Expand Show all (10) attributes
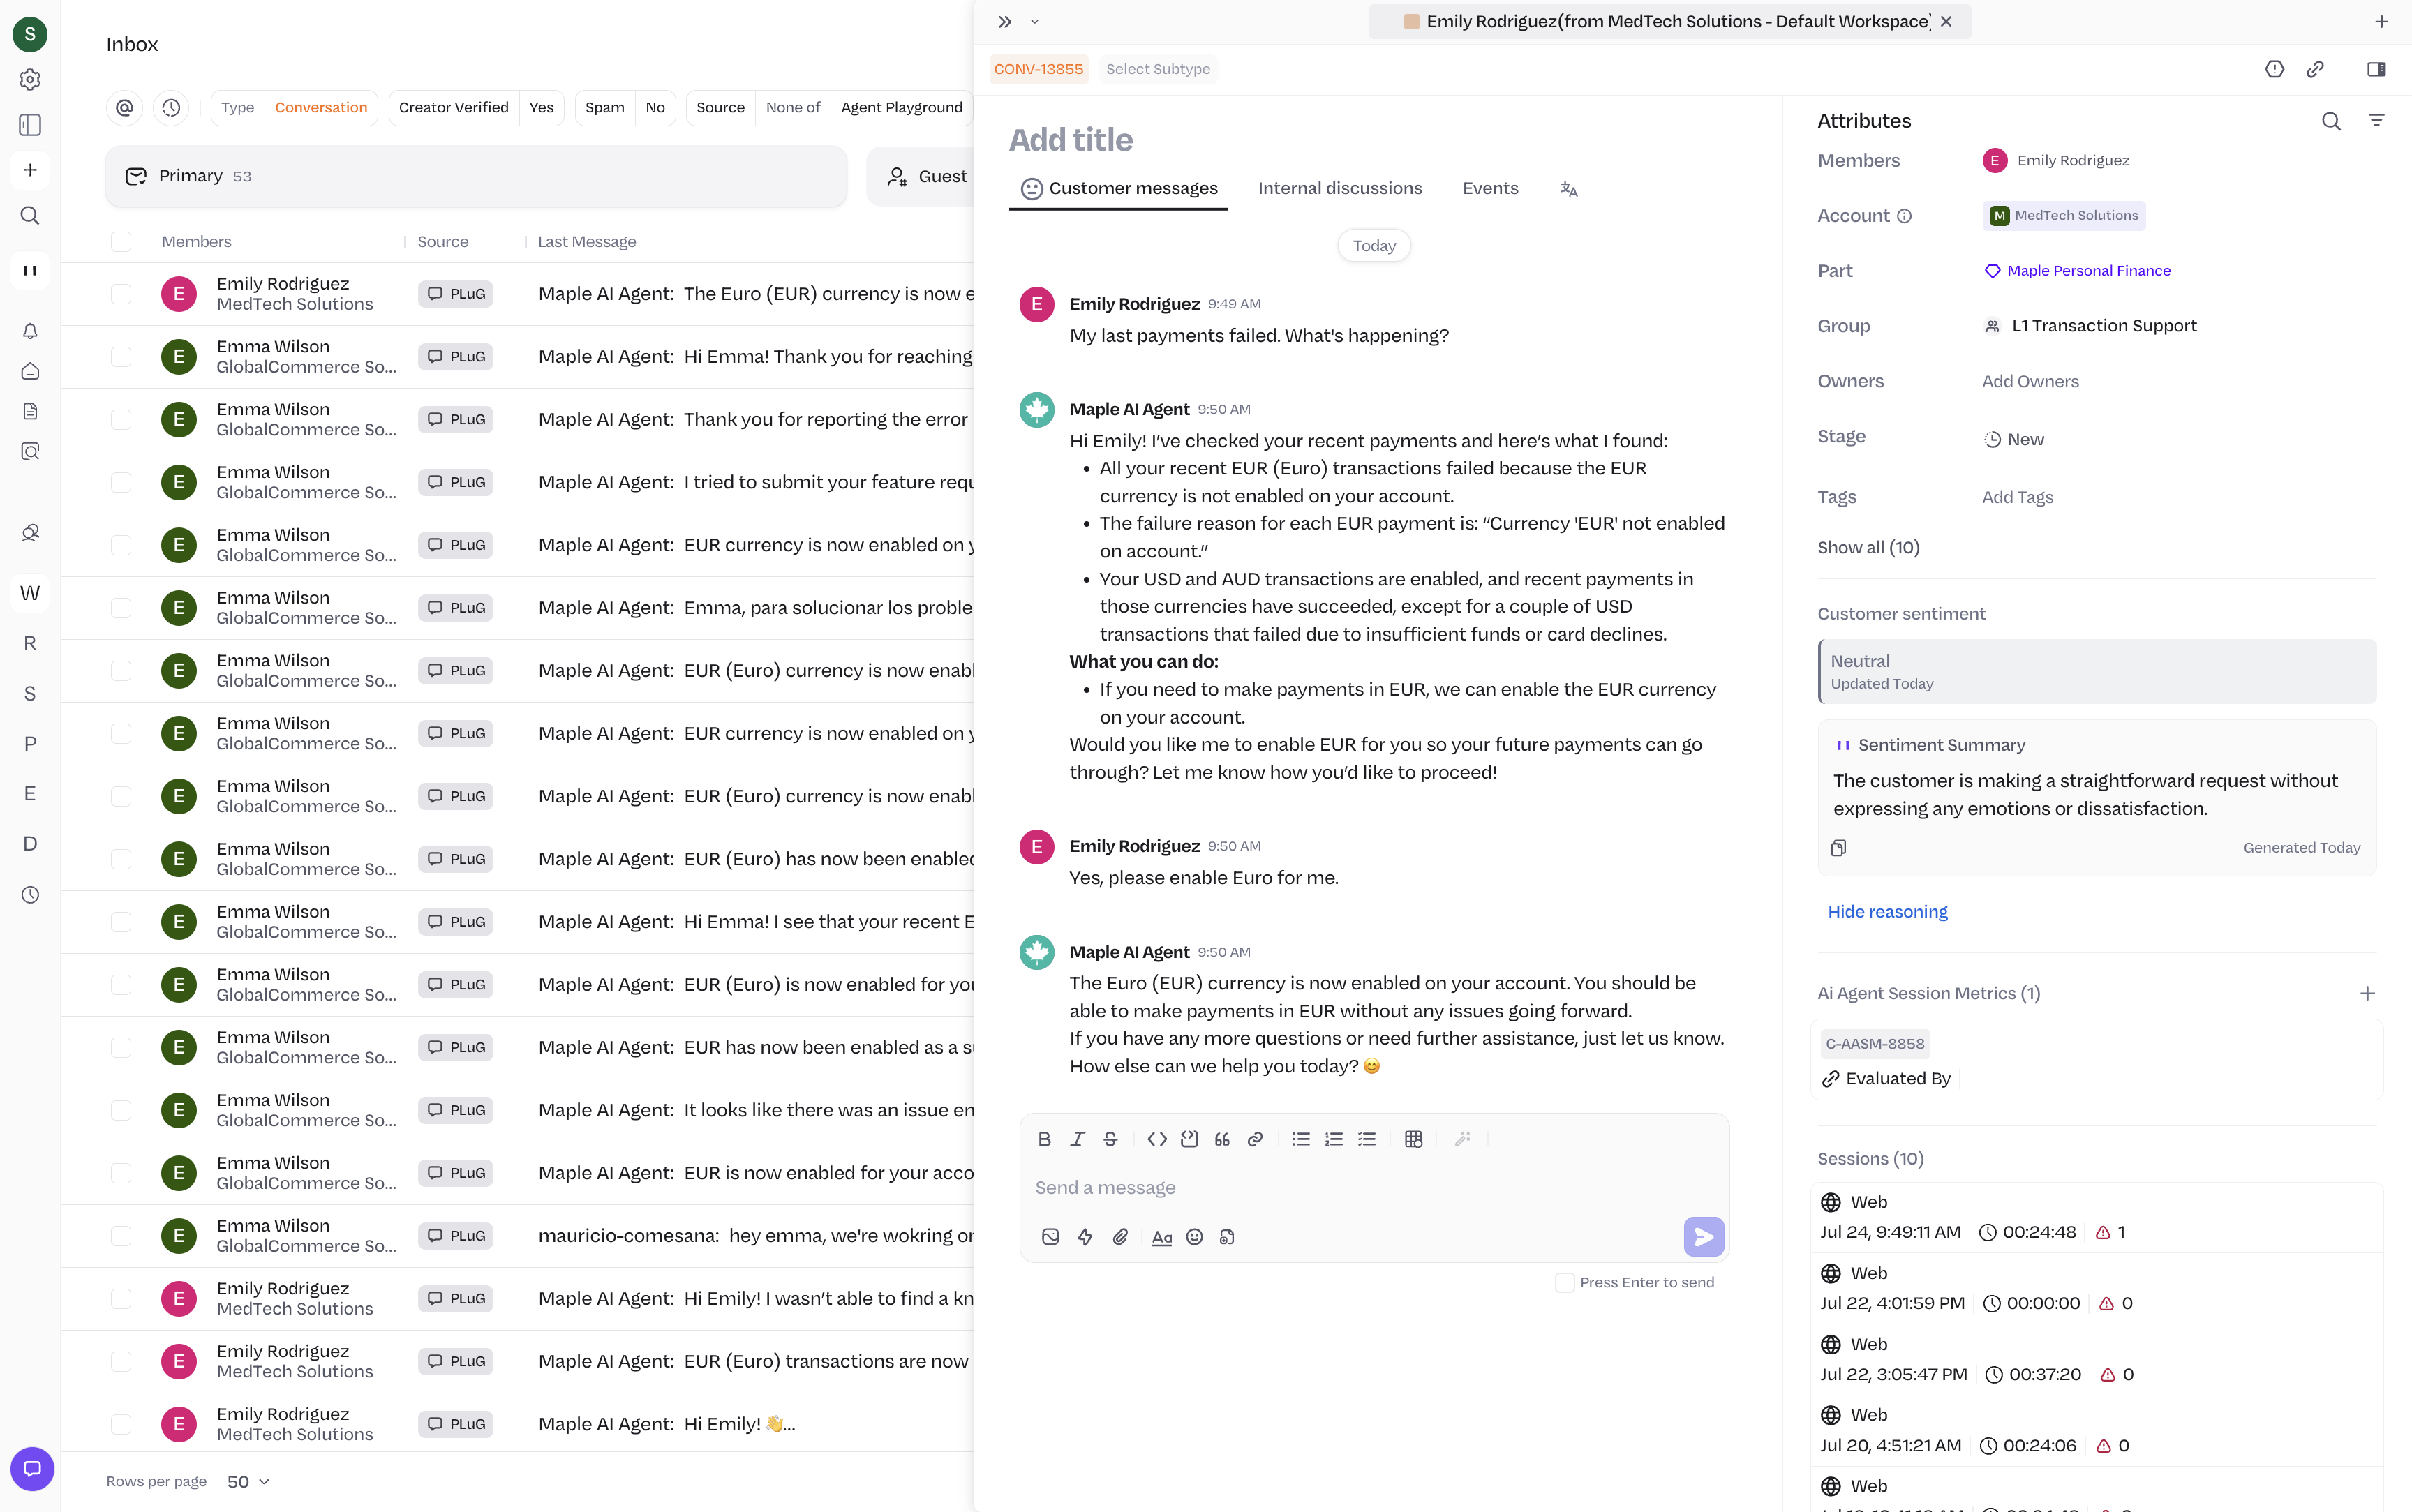Viewport: 2412px width, 1512px height. coord(1868,548)
